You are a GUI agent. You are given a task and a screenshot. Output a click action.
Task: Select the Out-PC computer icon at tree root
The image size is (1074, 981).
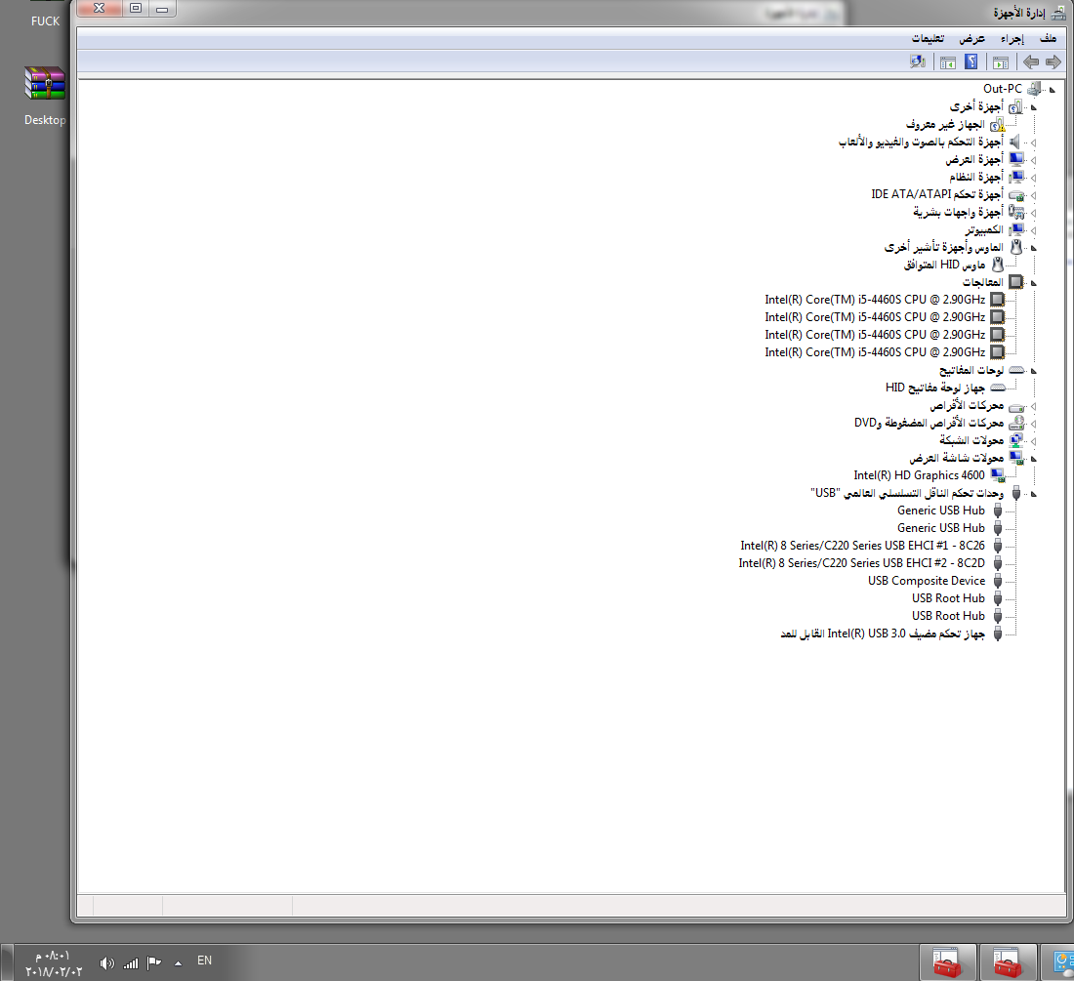1034,88
